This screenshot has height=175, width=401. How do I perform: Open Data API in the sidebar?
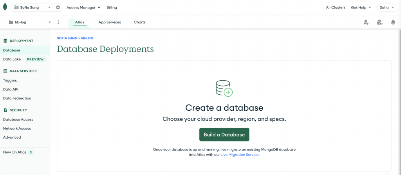click(11, 89)
